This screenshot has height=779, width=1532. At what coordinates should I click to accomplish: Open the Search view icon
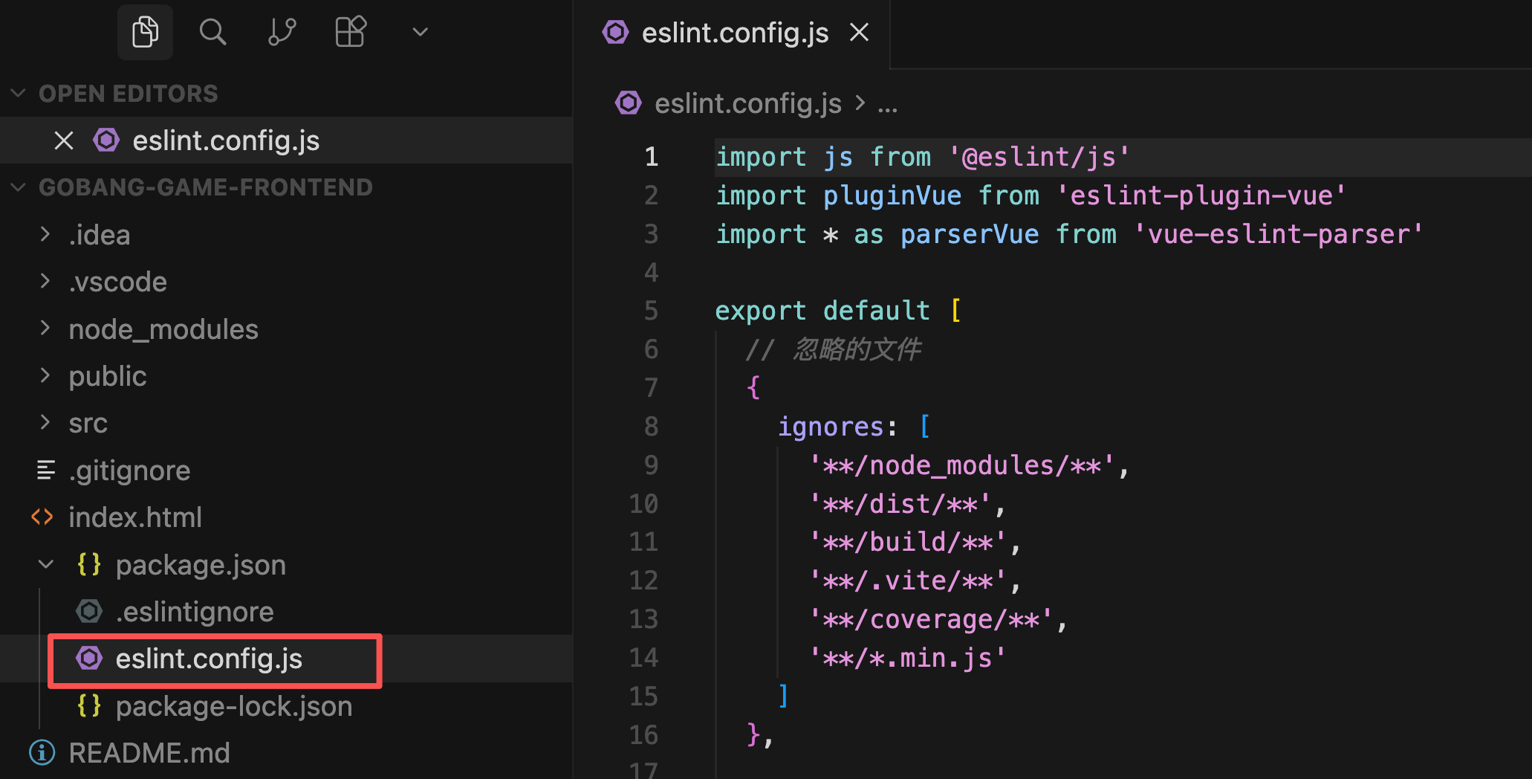point(212,32)
